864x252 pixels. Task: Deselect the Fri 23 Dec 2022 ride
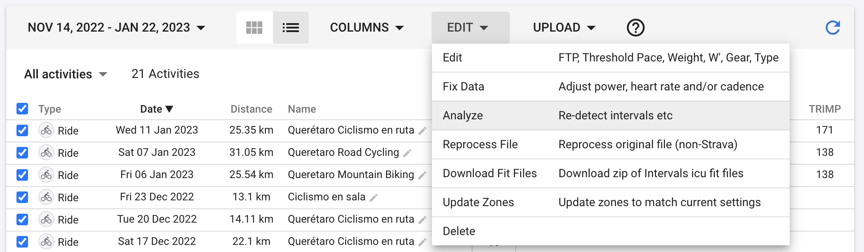point(22,197)
